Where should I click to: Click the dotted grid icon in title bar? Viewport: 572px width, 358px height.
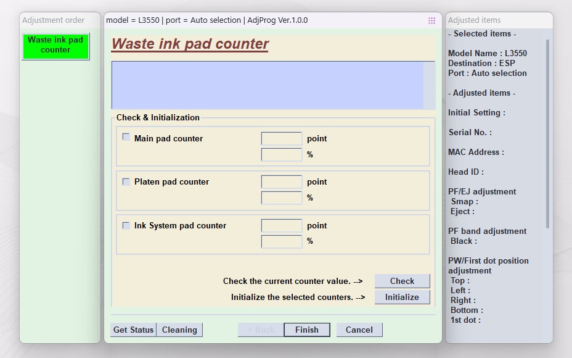coord(431,20)
